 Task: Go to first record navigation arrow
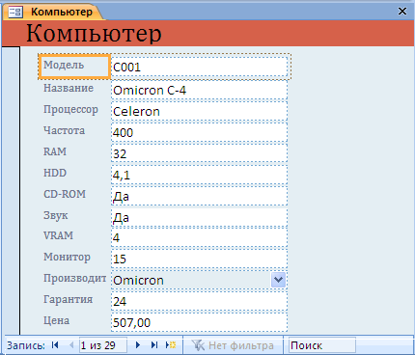pos(55,345)
